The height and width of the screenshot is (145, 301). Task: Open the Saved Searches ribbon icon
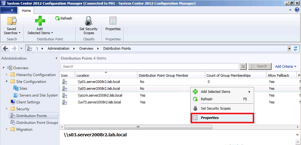click(12, 21)
